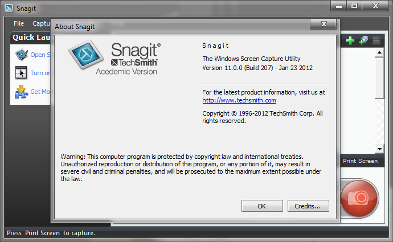This screenshot has height=242, width=393.
Task: Click the add profile wizard icon
Action: (363, 40)
